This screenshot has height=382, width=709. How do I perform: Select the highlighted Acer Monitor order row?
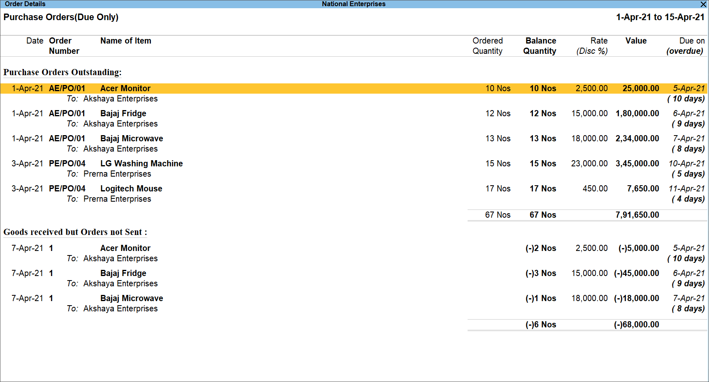[354, 88]
